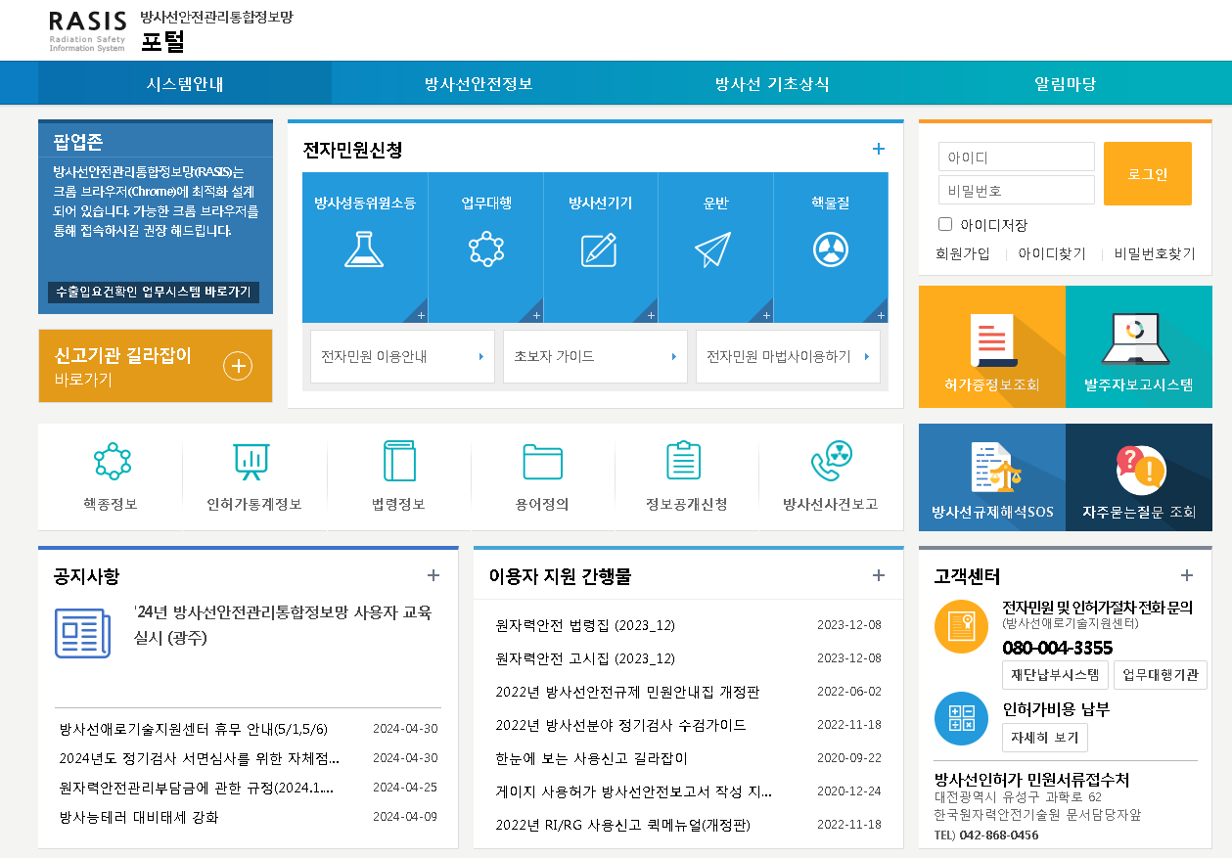Open the 핵물질 radiation symbol icon

point(830,247)
